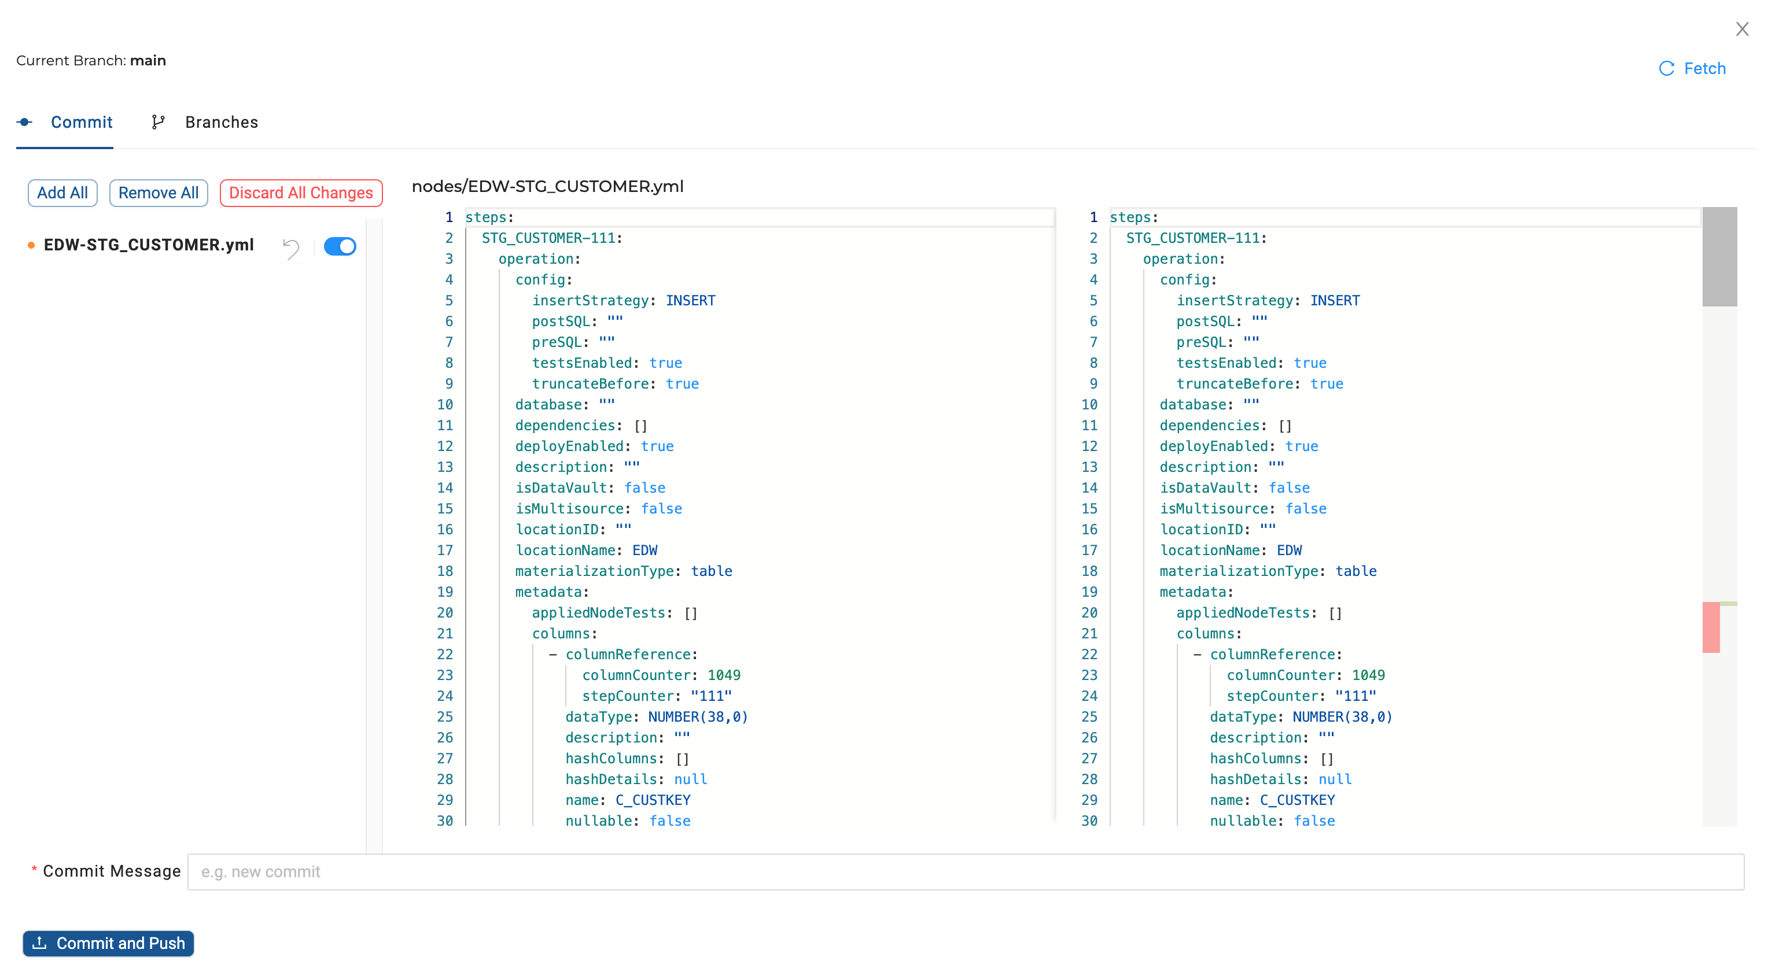Switch to the Branches tab

pos(221,122)
